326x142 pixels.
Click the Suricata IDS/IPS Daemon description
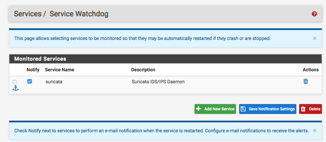click(x=158, y=82)
